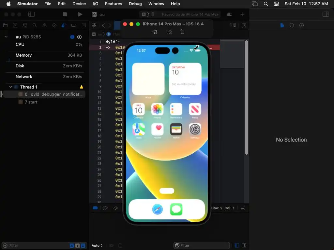The height and width of the screenshot is (250, 334).
Task: Open the breakpoint navigator icon
Action: coord(74,25)
